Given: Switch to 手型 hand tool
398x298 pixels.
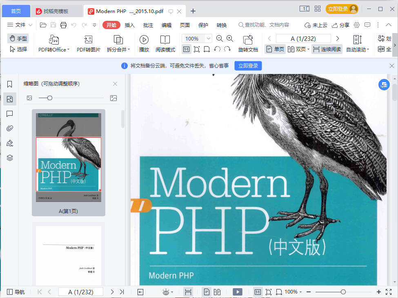Looking at the screenshot, I should point(18,38).
